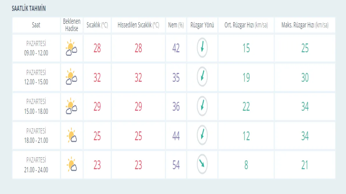Select the Pazartesi 09.00 - 12.00 time cell

(36, 48)
